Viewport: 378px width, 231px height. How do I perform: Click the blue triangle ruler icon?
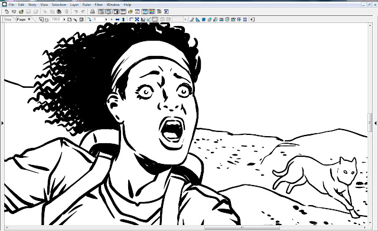tap(198, 19)
